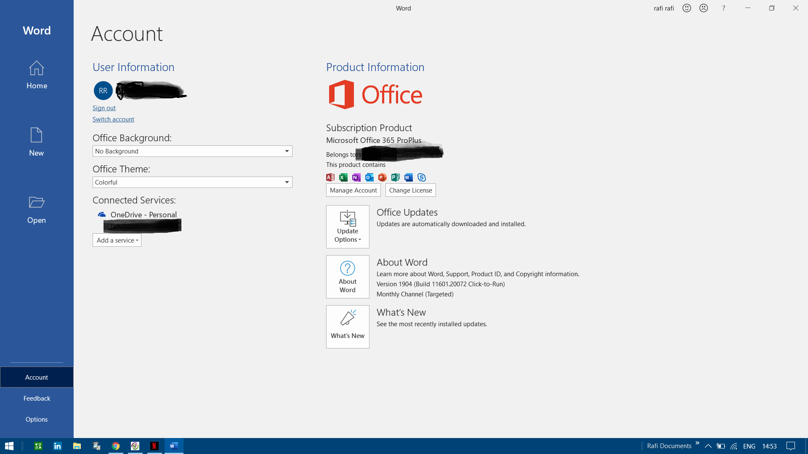The width and height of the screenshot is (808, 454).
Task: Click the OneNote app icon
Action: pos(356,177)
